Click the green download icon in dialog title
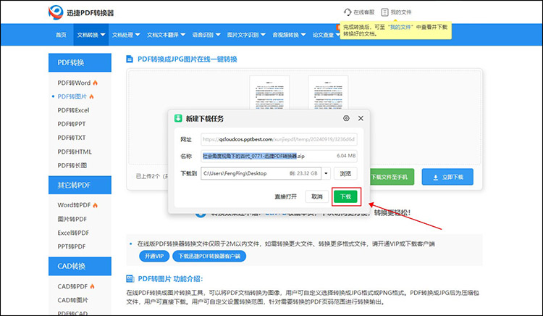This screenshot has height=316, width=543. [x=178, y=118]
